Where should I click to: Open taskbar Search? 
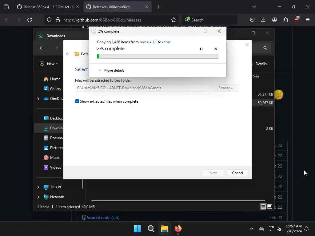pos(151,229)
